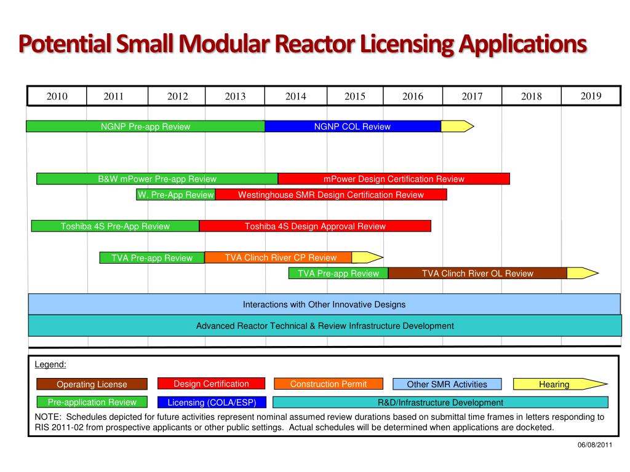The image size is (630, 472).
Task: Click the slide title 'Potential Small Modular Reactor Licensing Applications'
Action: pos(303,44)
